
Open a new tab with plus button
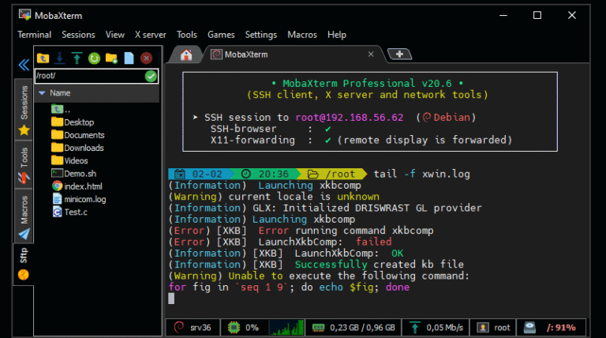400,54
